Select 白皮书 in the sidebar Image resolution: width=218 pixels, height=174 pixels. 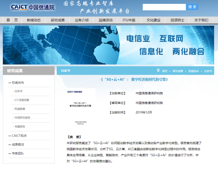[19, 91]
